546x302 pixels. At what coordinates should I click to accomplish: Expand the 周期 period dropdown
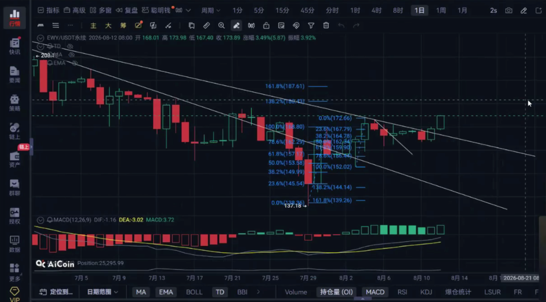click(x=210, y=10)
